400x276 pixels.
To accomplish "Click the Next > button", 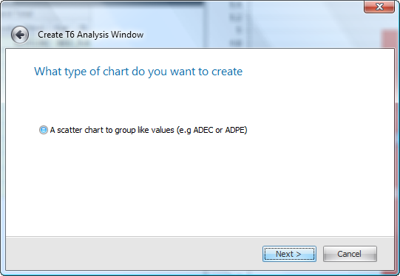I will pyautogui.click(x=289, y=254).
